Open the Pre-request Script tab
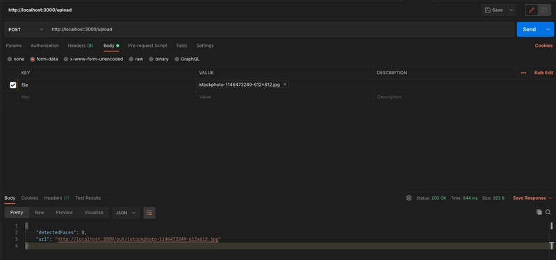This screenshot has width=556, height=260. point(147,46)
